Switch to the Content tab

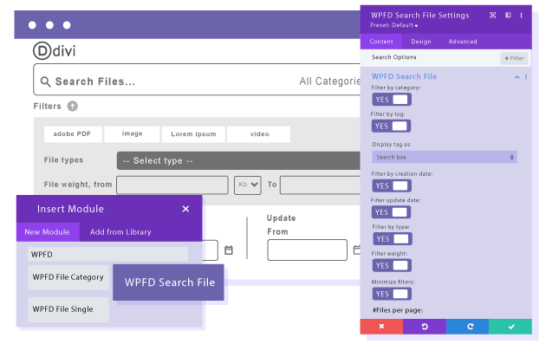[x=381, y=42]
